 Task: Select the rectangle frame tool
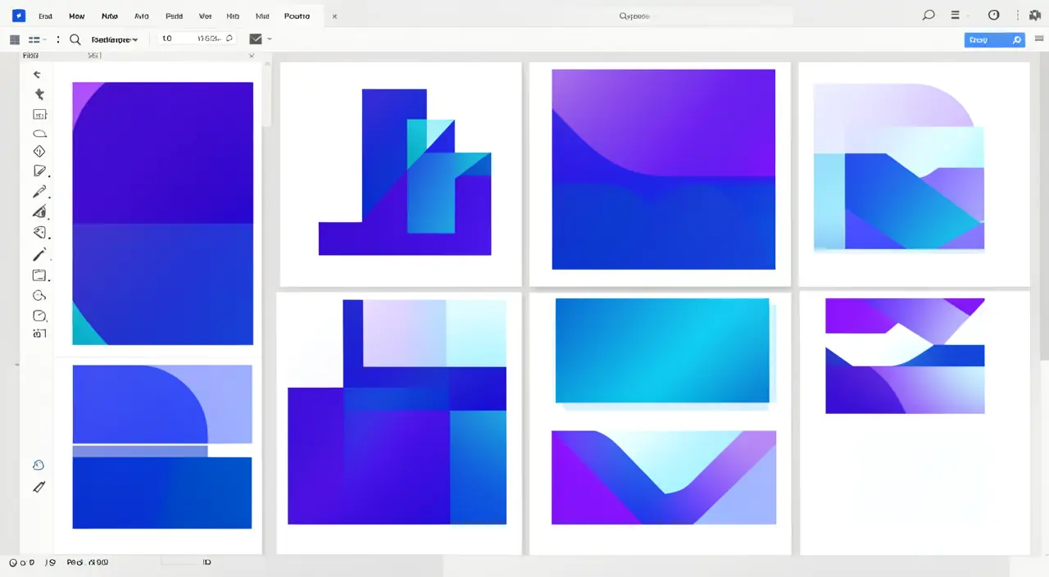[39, 275]
